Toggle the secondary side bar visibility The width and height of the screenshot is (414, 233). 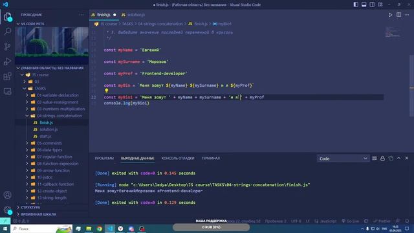(x=372, y=5)
